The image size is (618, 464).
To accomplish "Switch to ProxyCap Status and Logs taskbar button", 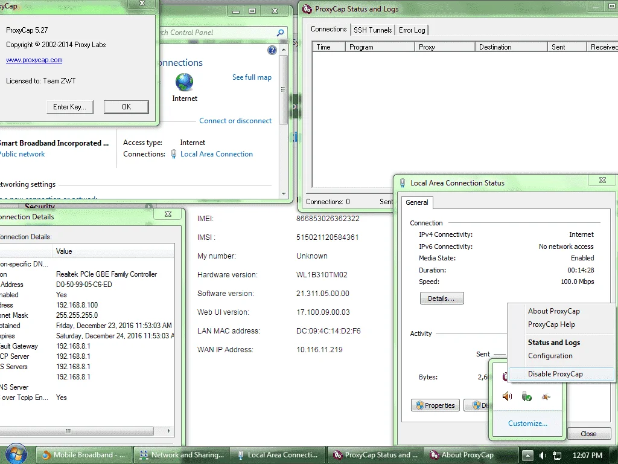I will point(375,455).
